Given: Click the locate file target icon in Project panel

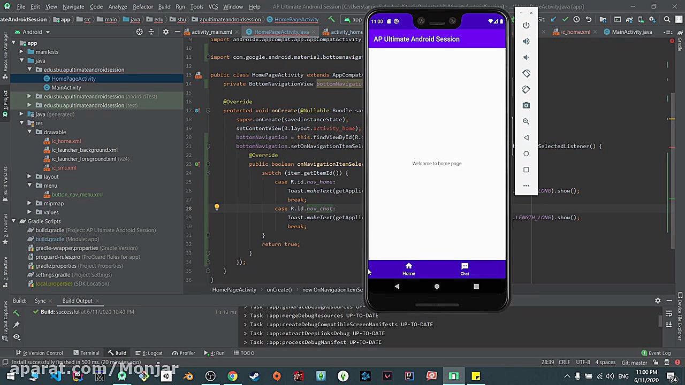Looking at the screenshot, I should pos(139,32).
